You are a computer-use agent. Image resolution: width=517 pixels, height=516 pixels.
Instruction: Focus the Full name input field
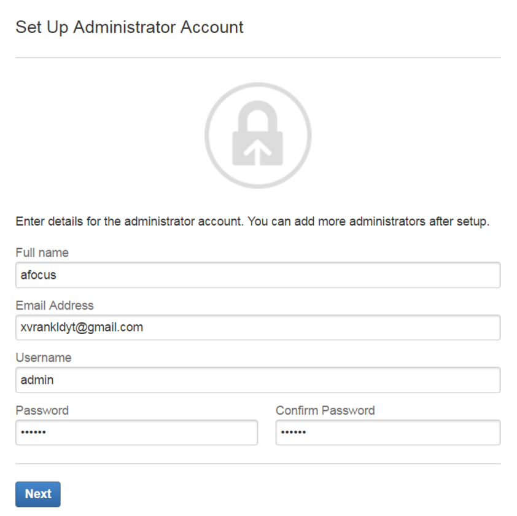pos(258,275)
